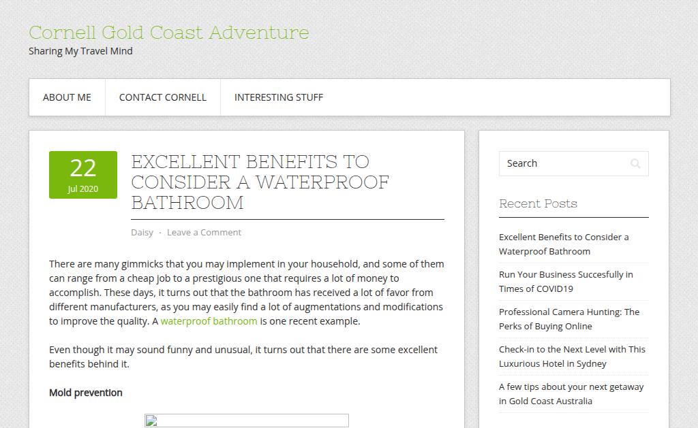Image resolution: width=698 pixels, height=428 pixels.
Task: Open Luxurious Hotel in Sydney post
Action: click(x=572, y=356)
